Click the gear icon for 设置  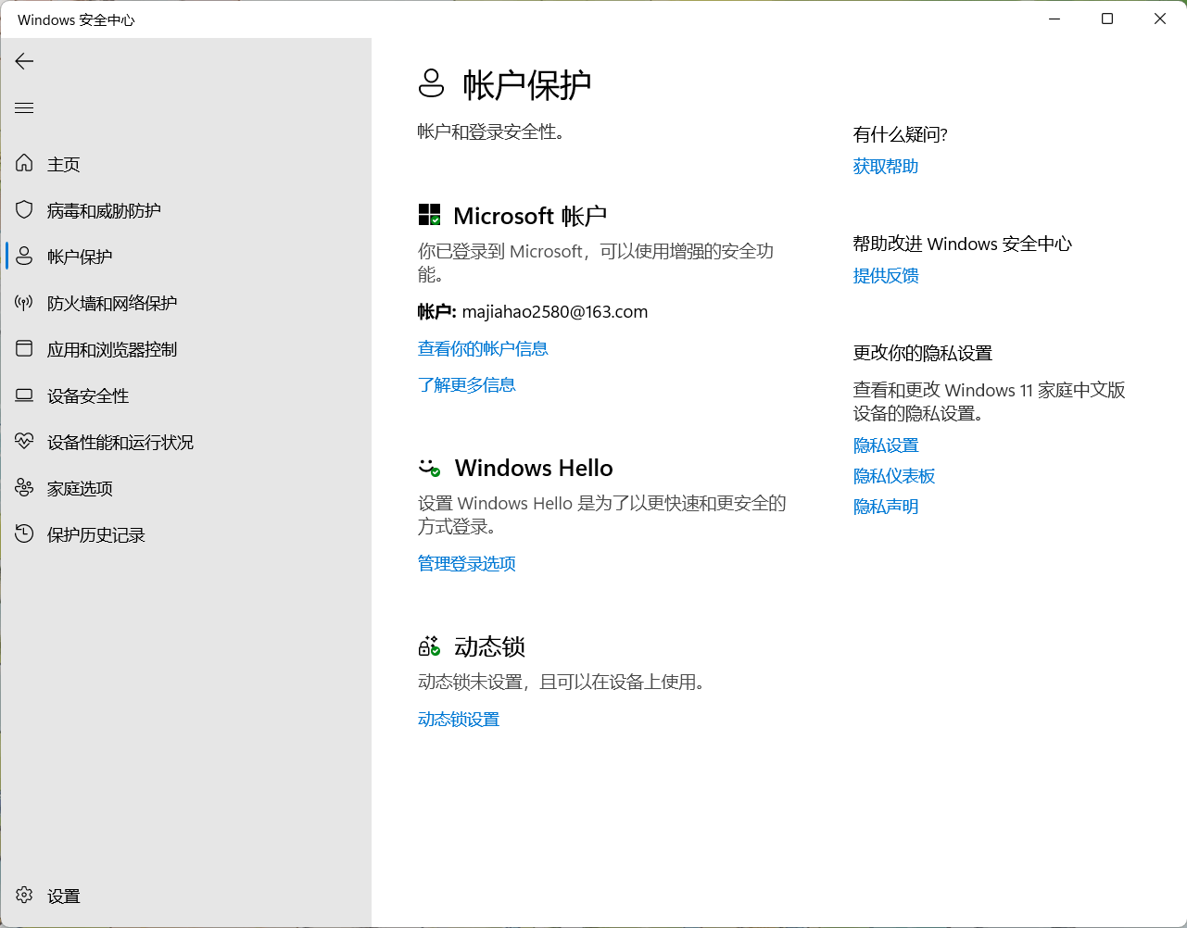click(x=25, y=896)
